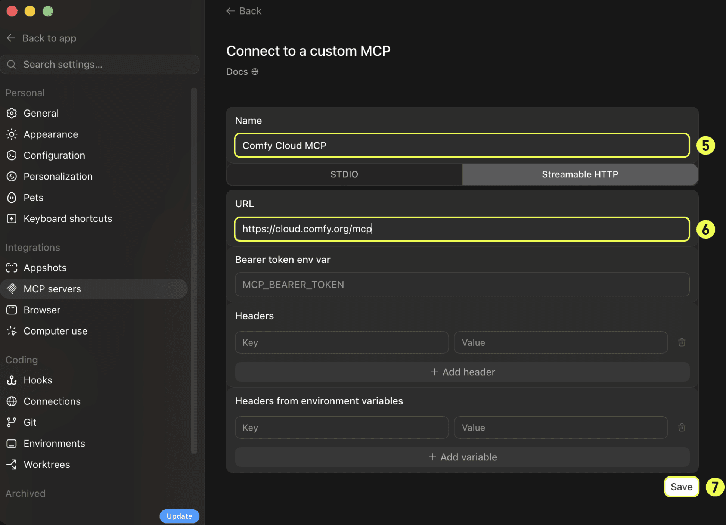Viewport: 726px width, 525px height.
Task: Open Git branch icon
Action: click(12, 422)
